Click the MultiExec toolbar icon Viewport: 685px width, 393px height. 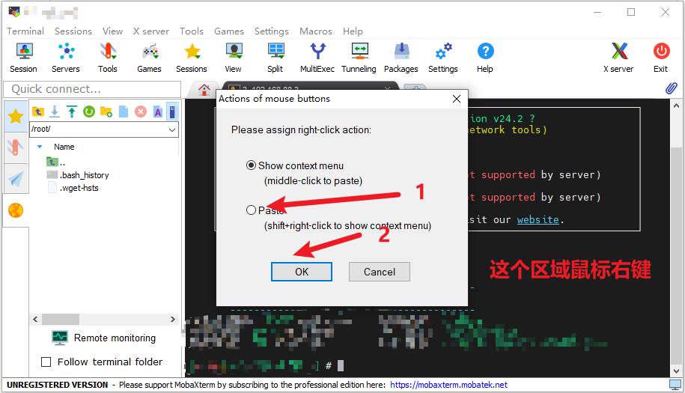click(317, 57)
